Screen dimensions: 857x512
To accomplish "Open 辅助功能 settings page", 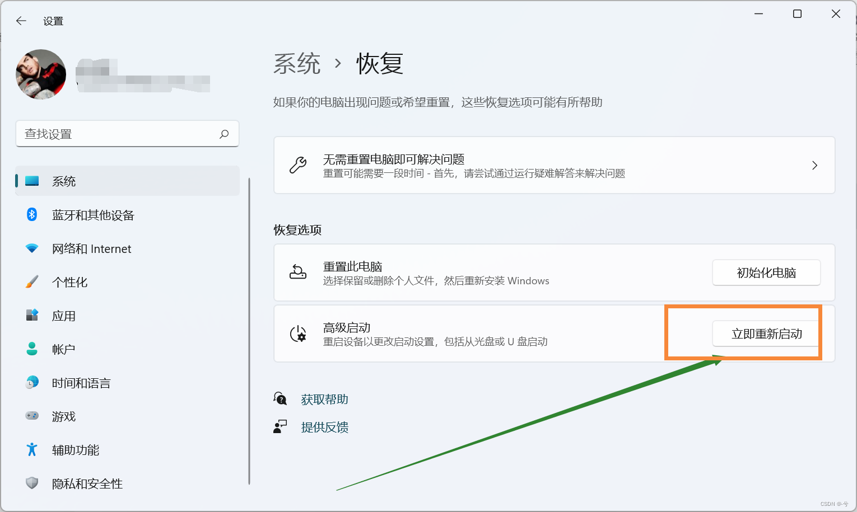I will (x=127, y=450).
